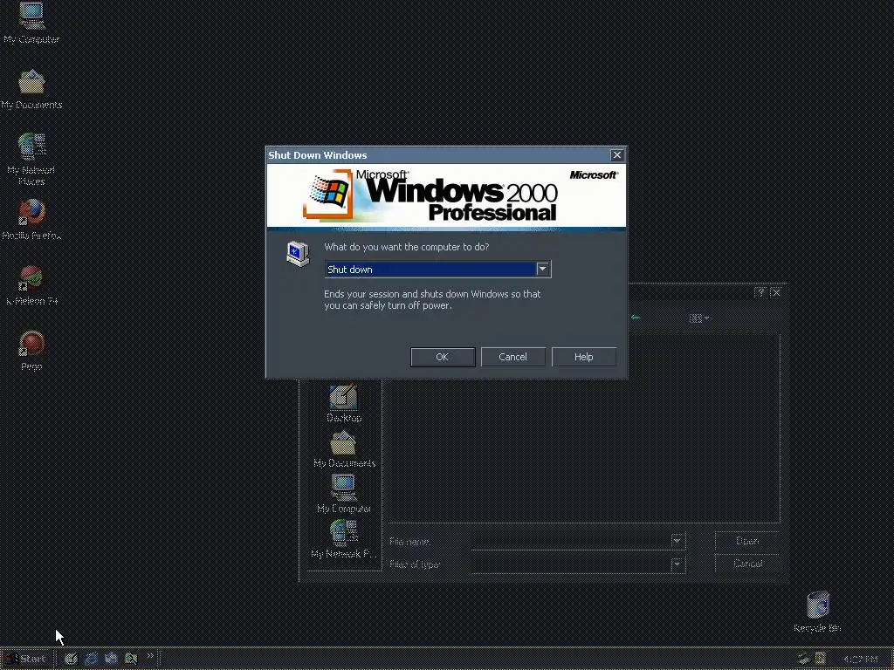
Task: Cancel the Shut Down Windows dialog
Action: 512,357
